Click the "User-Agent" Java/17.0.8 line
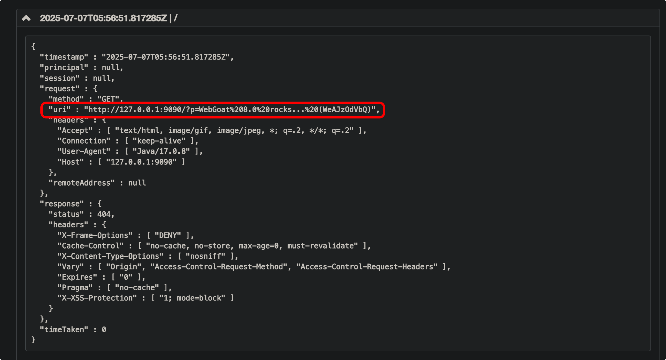 (x=130, y=151)
